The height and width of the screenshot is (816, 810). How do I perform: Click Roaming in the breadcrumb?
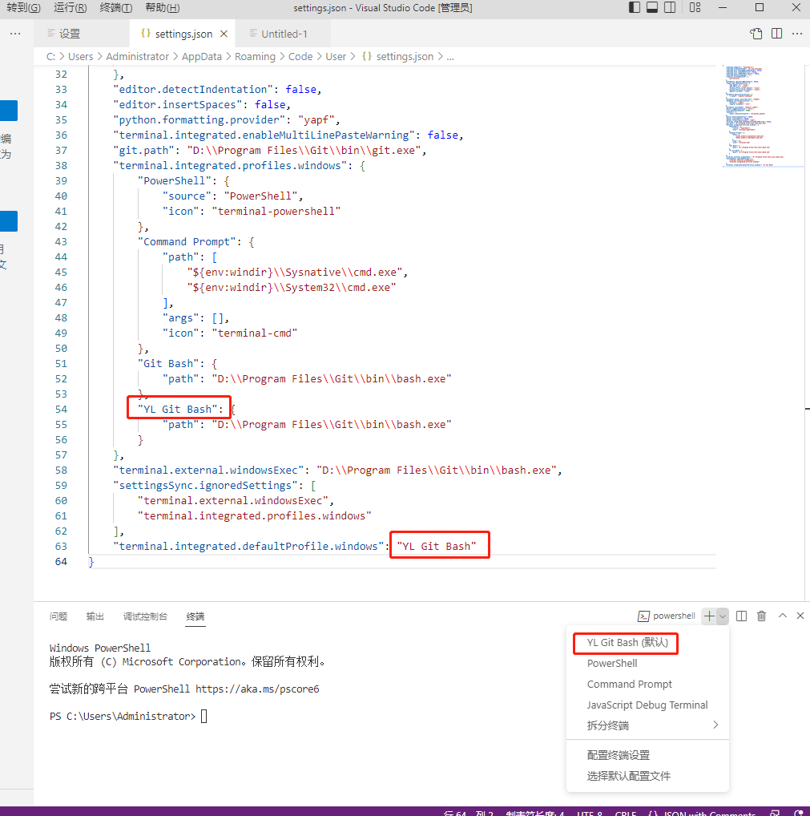coord(255,56)
